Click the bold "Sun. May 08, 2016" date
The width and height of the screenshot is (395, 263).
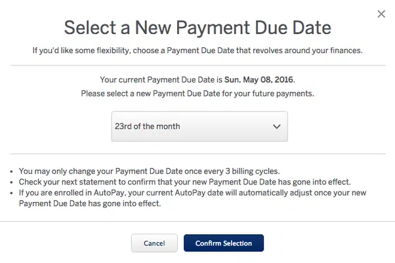tap(259, 79)
